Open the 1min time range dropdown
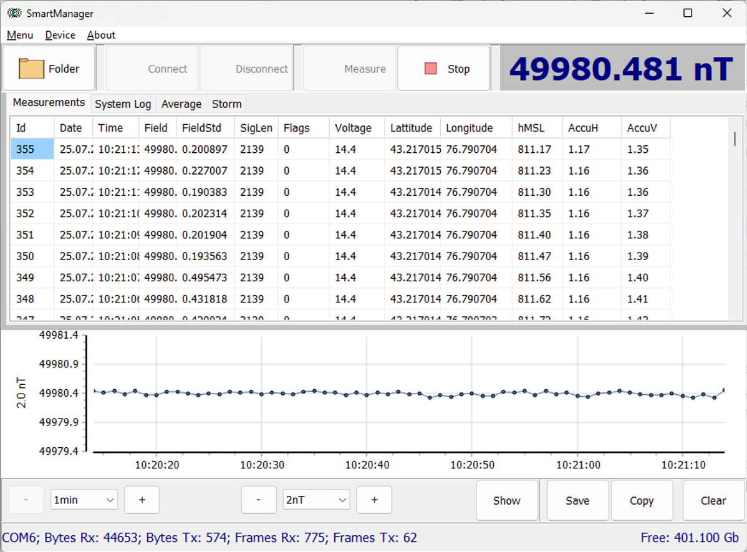Image resolution: width=747 pixels, height=552 pixels. point(84,500)
